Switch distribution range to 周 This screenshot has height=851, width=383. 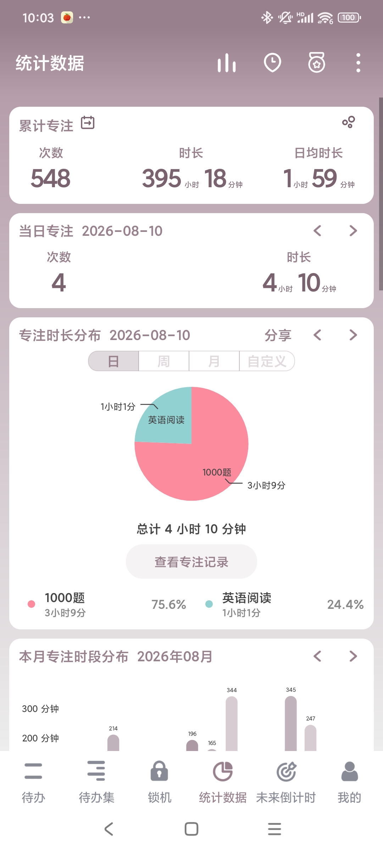pyautogui.click(x=164, y=361)
